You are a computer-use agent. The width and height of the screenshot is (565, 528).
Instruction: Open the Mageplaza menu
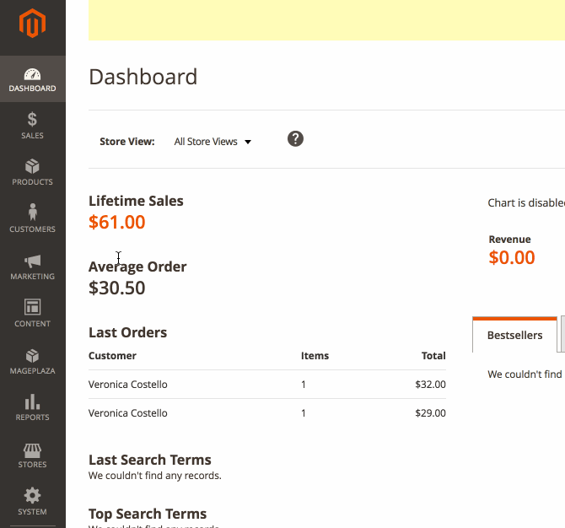tap(32, 361)
